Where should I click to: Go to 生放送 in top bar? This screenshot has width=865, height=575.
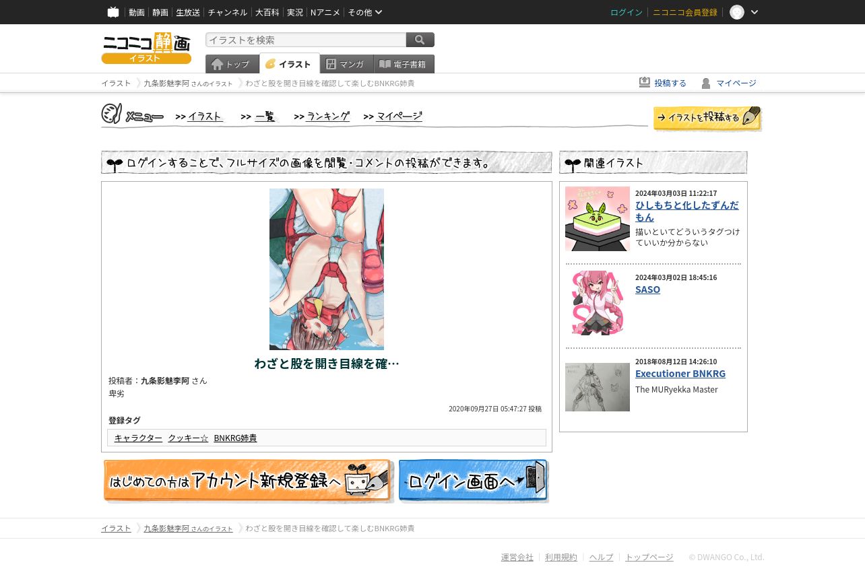click(x=188, y=12)
